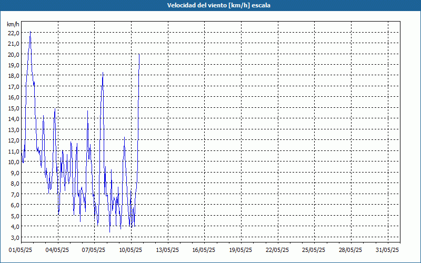This screenshot has height=263, width=421.
Task: Select the 28/05/25 date label
Action: click(350, 250)
